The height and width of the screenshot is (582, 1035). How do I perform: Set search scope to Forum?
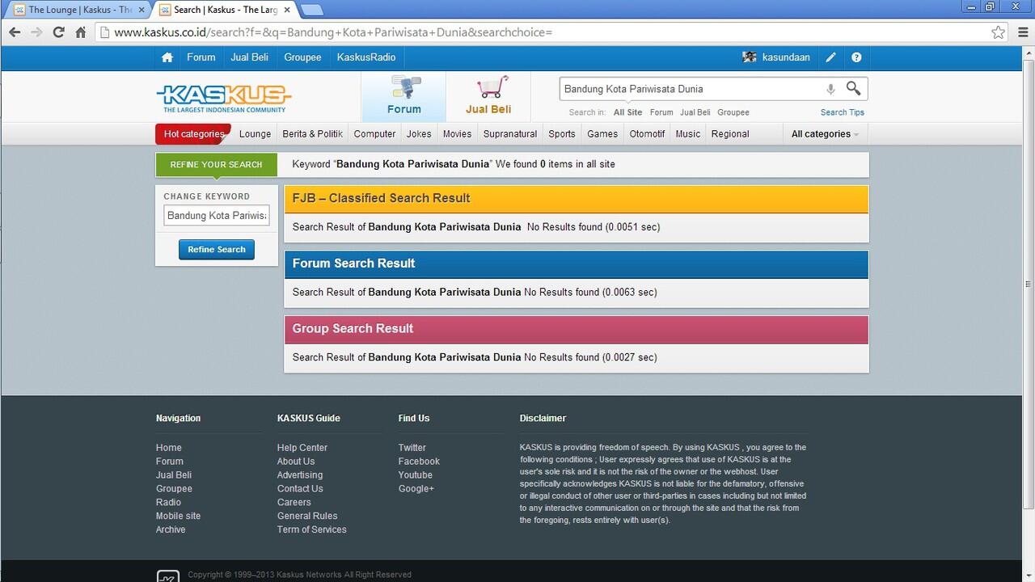click(661, 112)
